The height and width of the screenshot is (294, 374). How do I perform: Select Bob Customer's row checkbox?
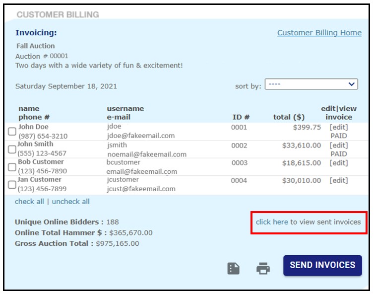[x=12, y=167]
